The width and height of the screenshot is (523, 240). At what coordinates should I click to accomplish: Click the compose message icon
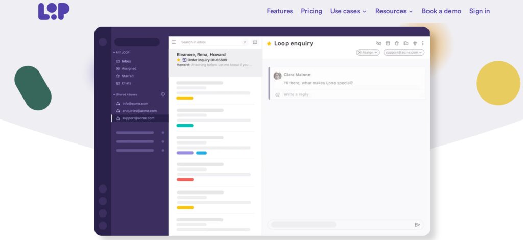(x=255, y=42)
